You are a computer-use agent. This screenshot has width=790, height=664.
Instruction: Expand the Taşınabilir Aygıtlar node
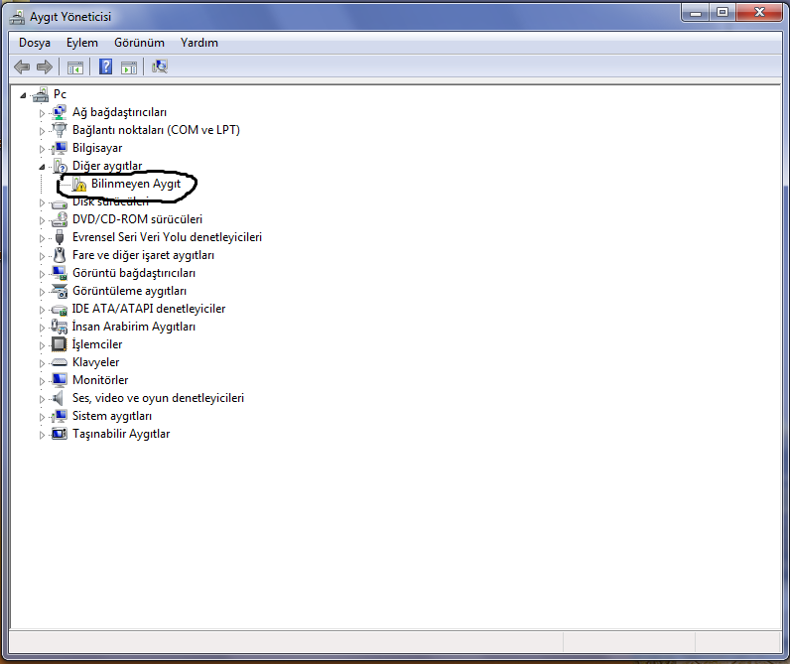42,435
